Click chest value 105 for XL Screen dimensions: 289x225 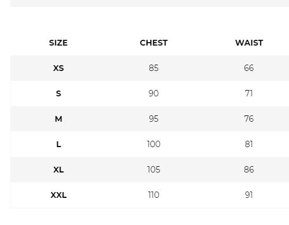tap(153, 170)
